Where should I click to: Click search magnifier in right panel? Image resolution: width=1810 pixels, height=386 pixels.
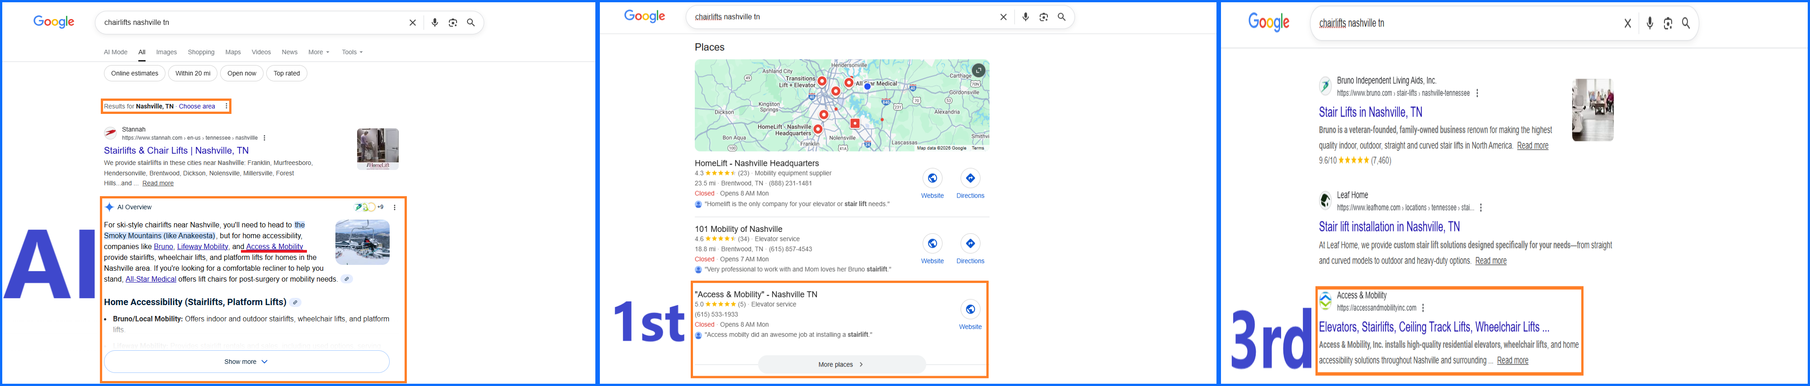[x=1686, y=23]
